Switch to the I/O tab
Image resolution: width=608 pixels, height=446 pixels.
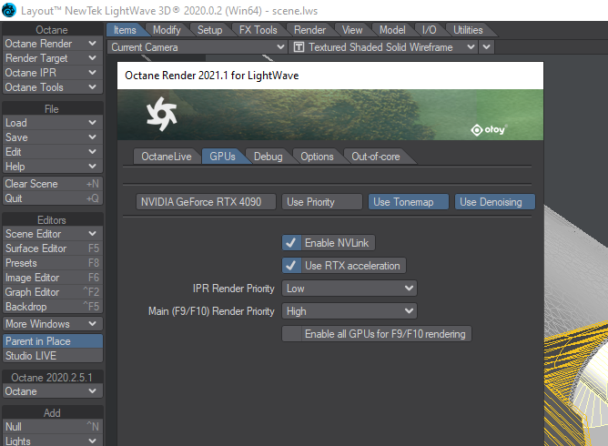(430, 30)
